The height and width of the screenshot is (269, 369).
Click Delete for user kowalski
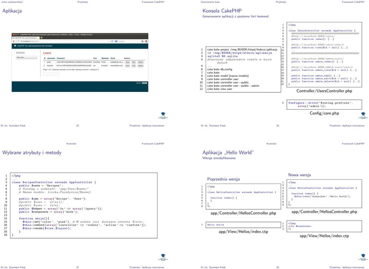coord(141,65)
